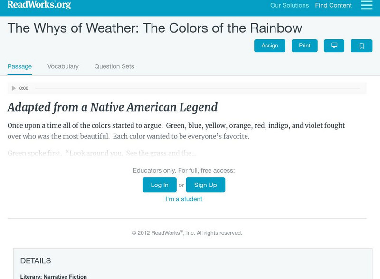Switch to the Vocabulary tab

coord(63,66)
